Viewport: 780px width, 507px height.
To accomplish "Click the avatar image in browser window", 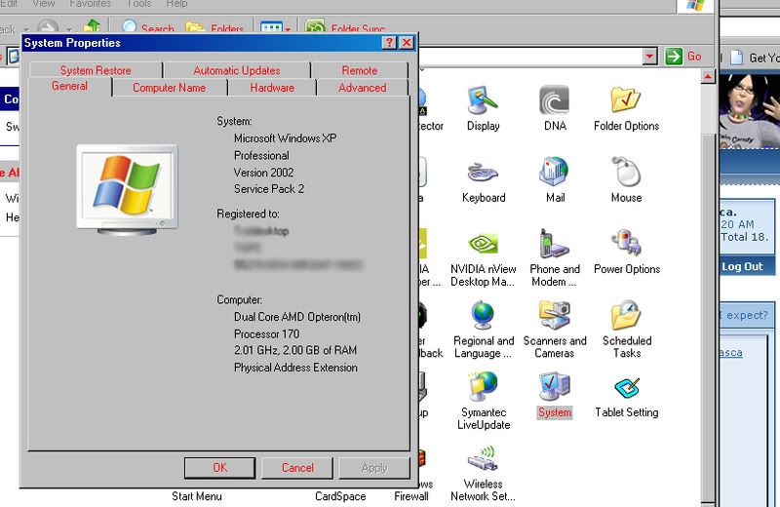I will (x=749, y=110).
